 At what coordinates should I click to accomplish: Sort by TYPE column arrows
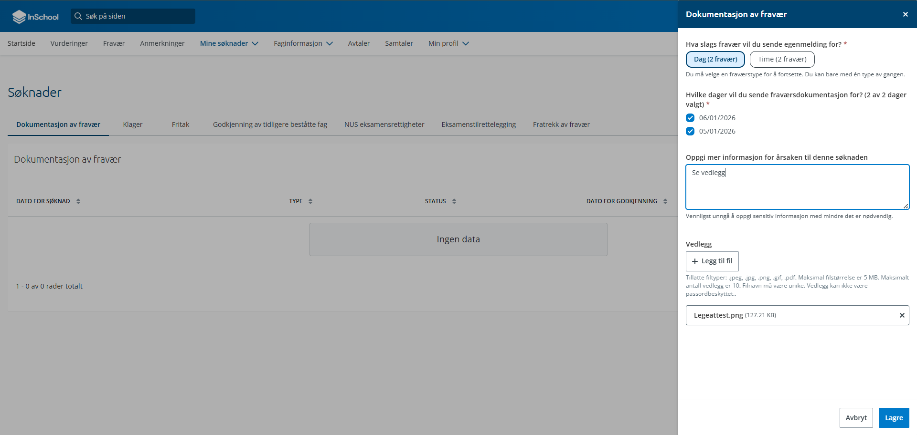(310, 201)
